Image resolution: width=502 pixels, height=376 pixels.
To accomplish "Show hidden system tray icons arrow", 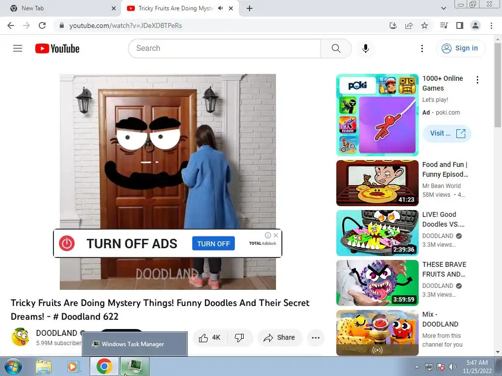I will point(417,367).
